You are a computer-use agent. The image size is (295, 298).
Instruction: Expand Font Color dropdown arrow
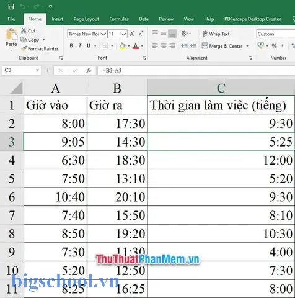[142, 46]
